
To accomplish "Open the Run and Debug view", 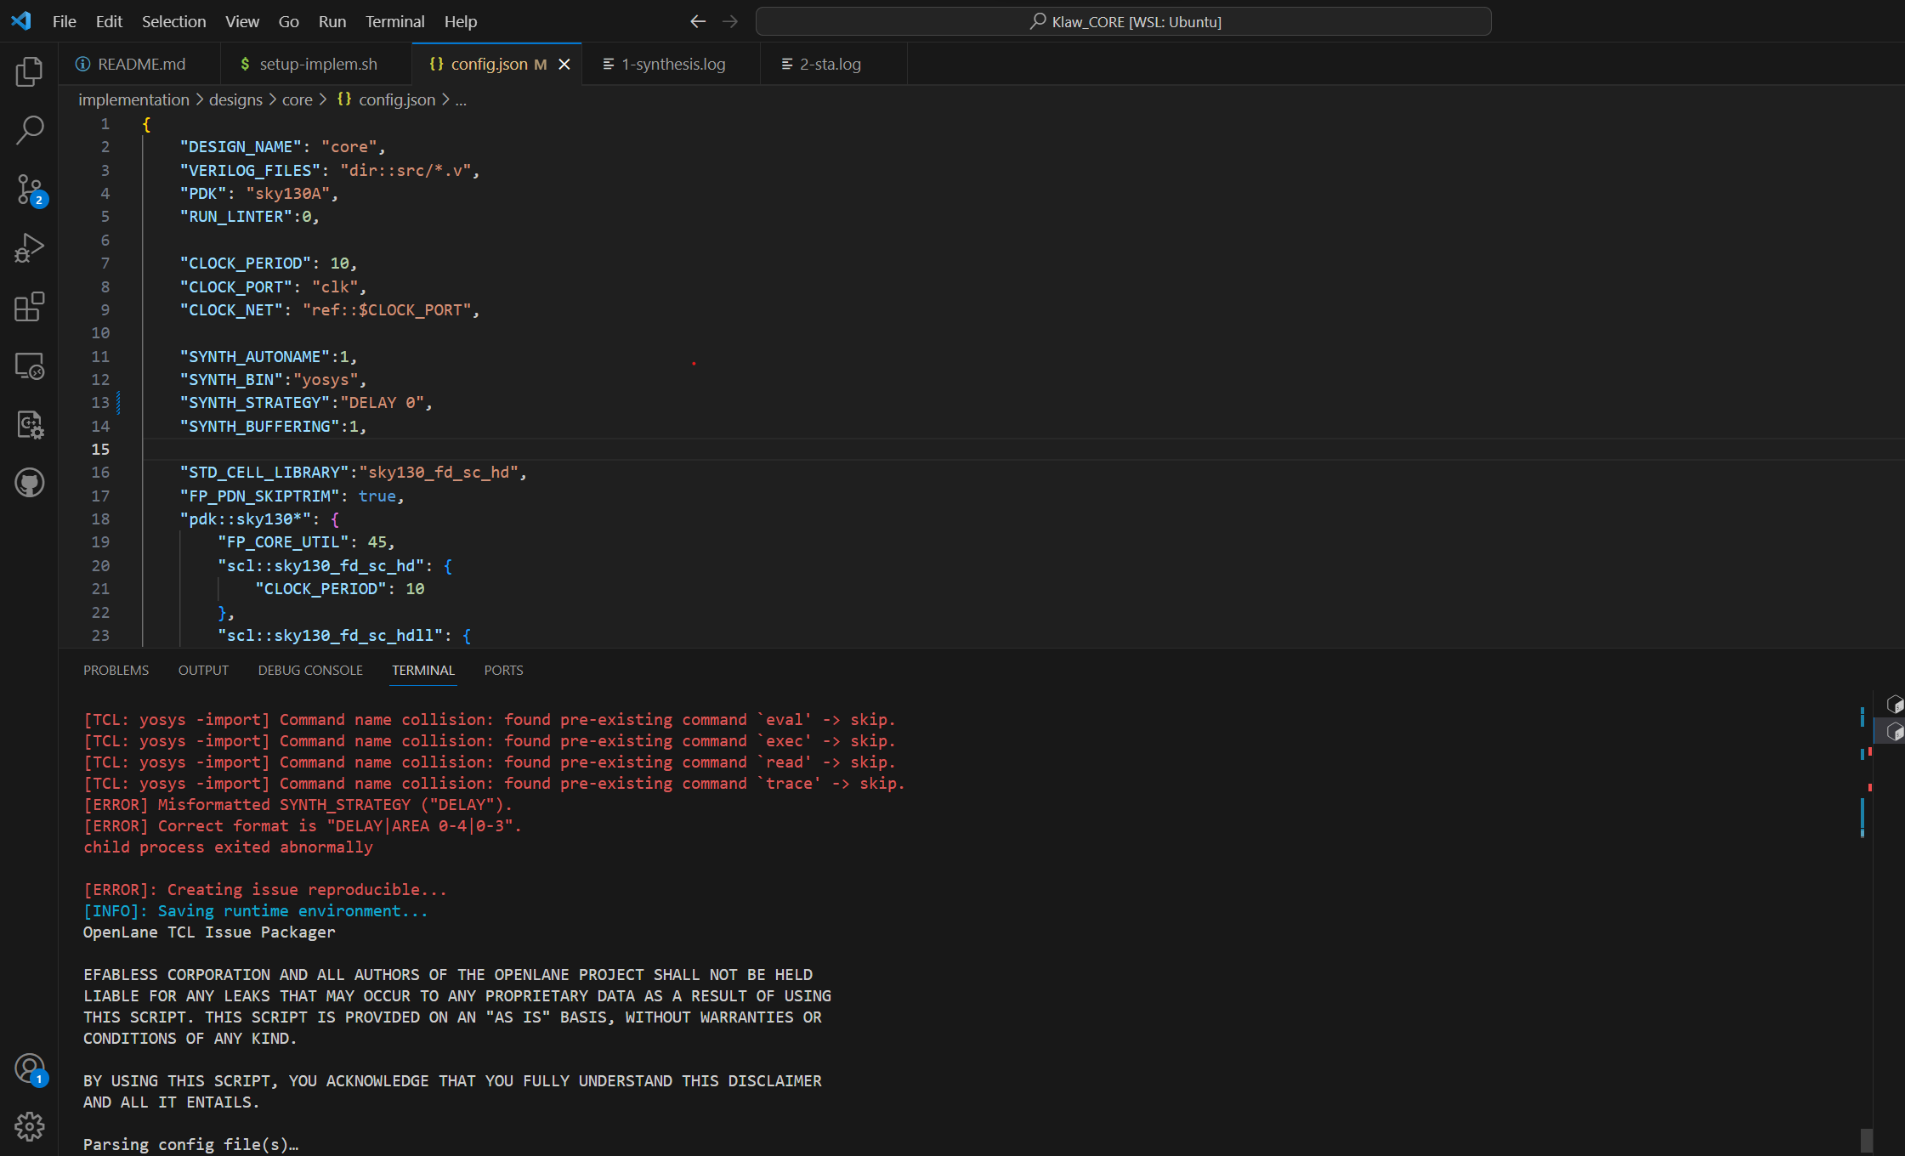I will (x=29, y=248).
